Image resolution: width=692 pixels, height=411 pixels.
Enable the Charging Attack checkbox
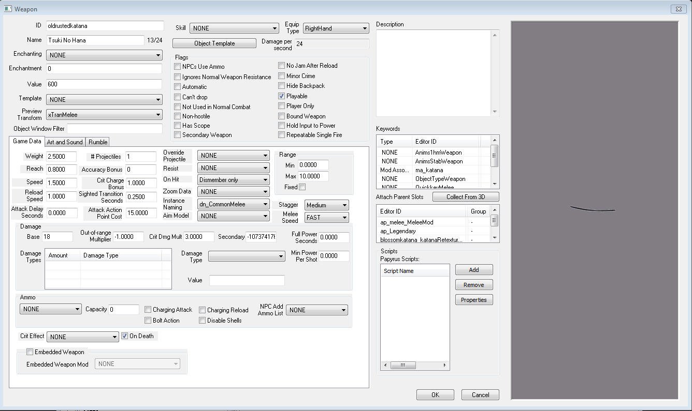148,310
